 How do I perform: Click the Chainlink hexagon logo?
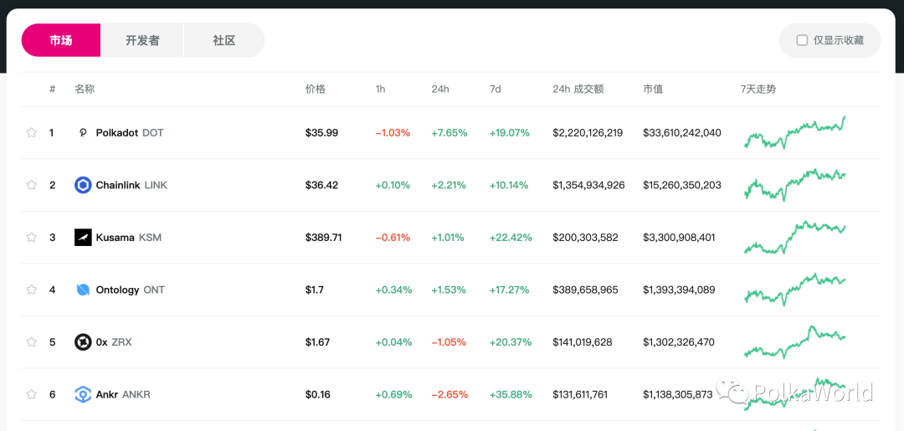(x=83, y=185)
